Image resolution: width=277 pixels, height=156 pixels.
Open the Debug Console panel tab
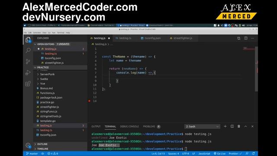(129, 127)
